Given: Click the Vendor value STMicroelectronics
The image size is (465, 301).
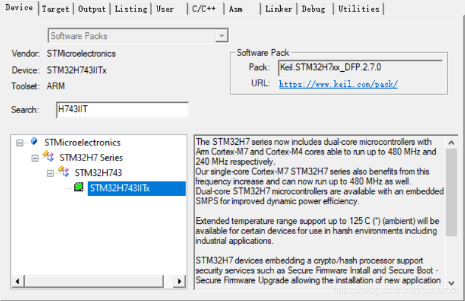Looking at the screenshot, I should click(x=81, y=54).
